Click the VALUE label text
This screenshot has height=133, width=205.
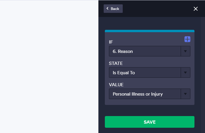coord(116,84)
